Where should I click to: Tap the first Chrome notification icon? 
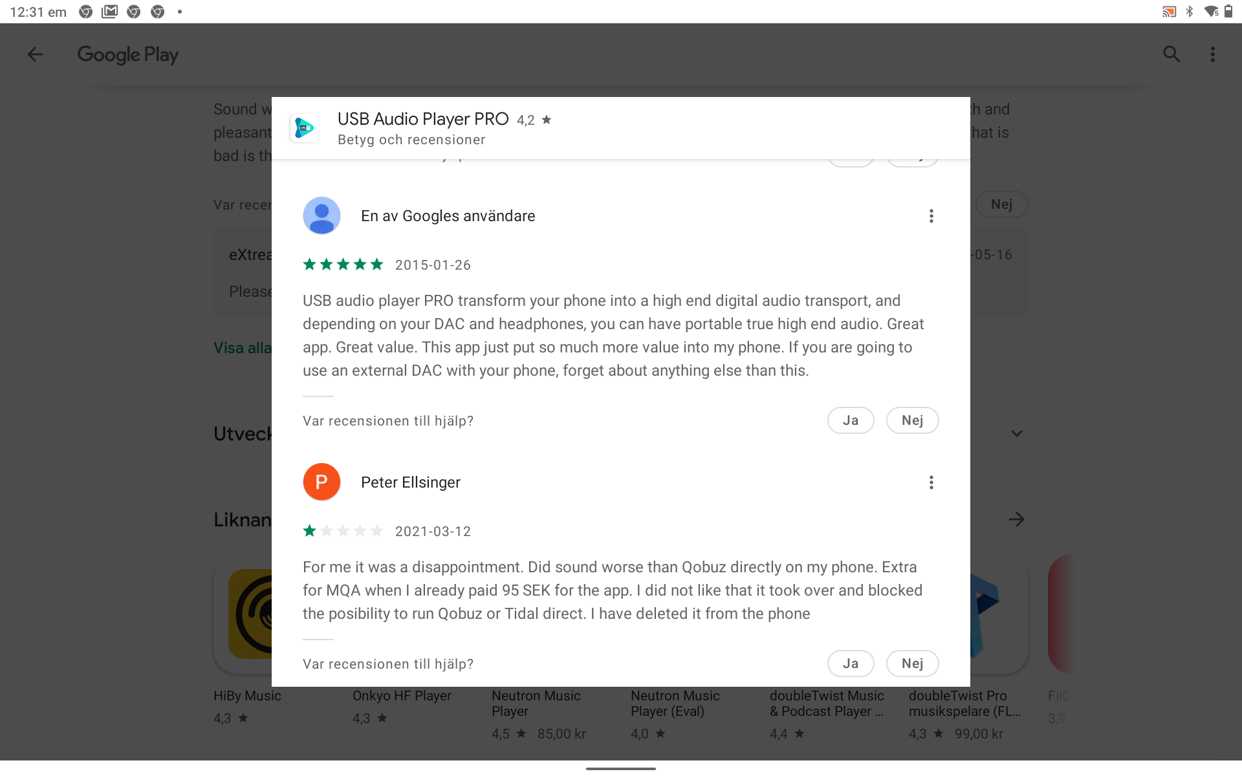click(86, 12)
